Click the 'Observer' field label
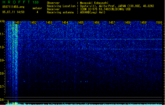Screen dimensions: 165x105 pos(53,3)
